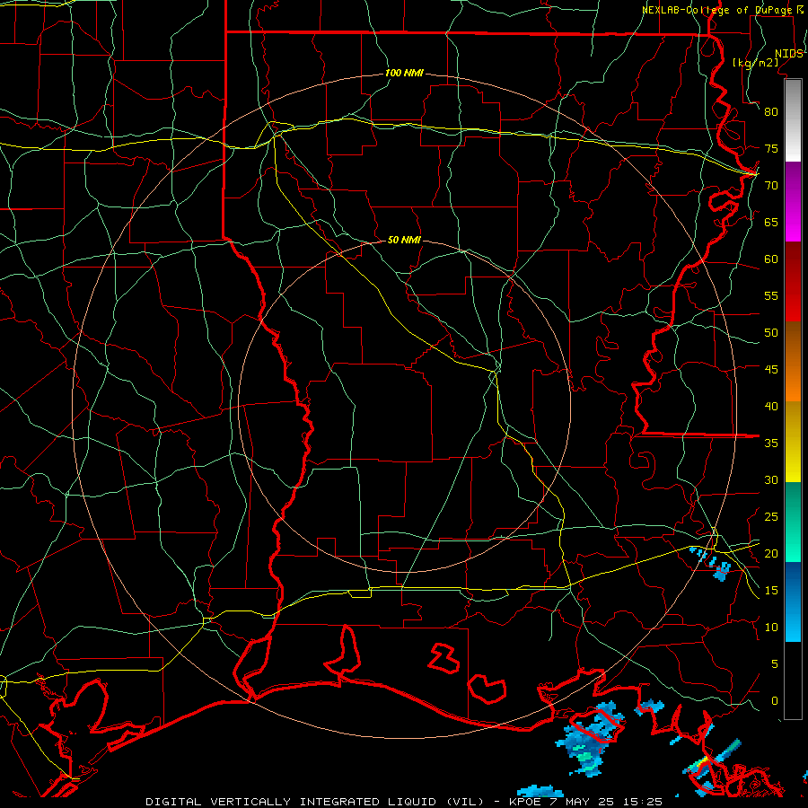Screen dimensions: 808x808
Task: Select the blue-cyan segment of the color bar
Action: click(x=793, y=602)
